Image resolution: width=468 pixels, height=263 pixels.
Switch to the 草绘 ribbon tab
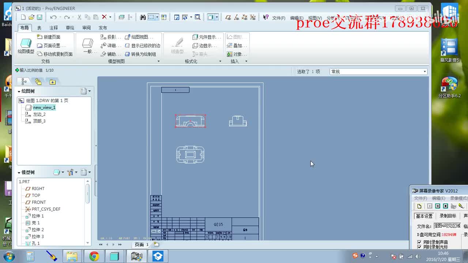point(70,28)
